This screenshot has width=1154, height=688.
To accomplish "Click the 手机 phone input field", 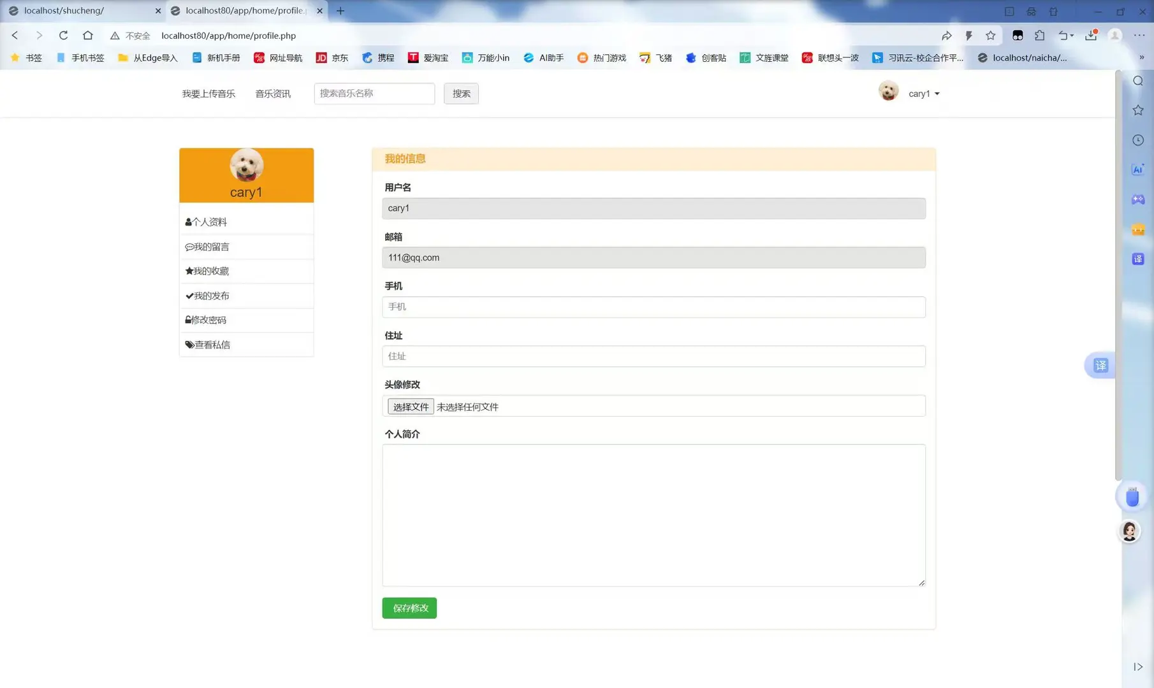I will tap(653, 306).
